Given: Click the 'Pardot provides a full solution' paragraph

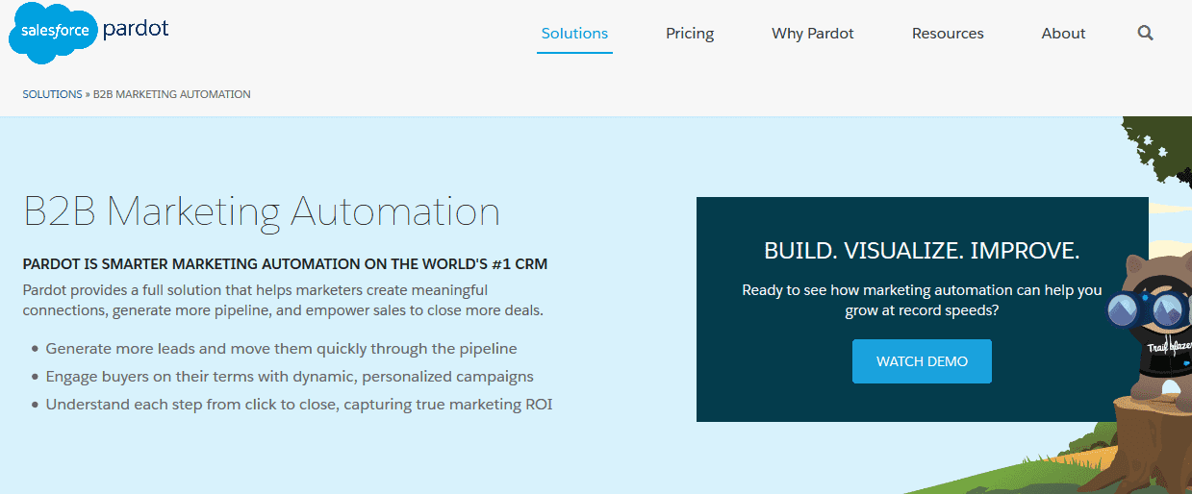Looking at the screenshot, I should click(283, 300).
